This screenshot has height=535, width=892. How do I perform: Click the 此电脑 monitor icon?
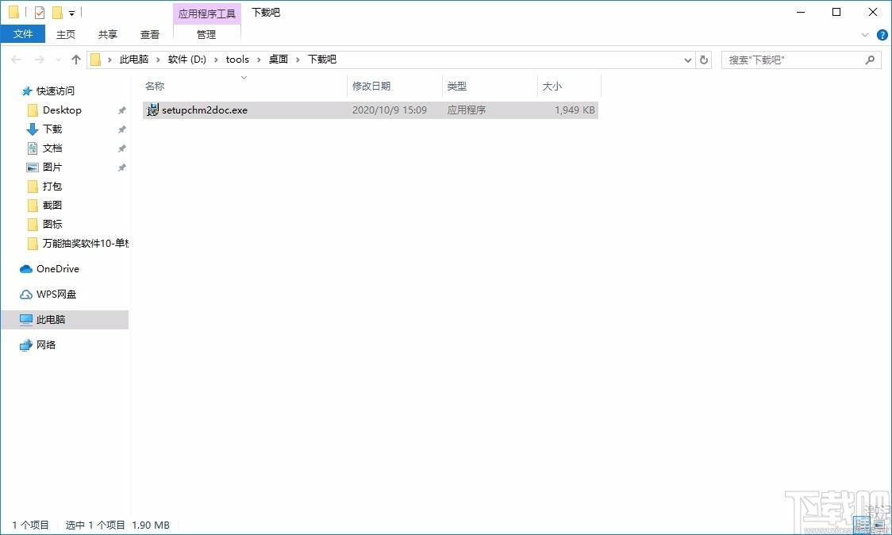(26, 320)
